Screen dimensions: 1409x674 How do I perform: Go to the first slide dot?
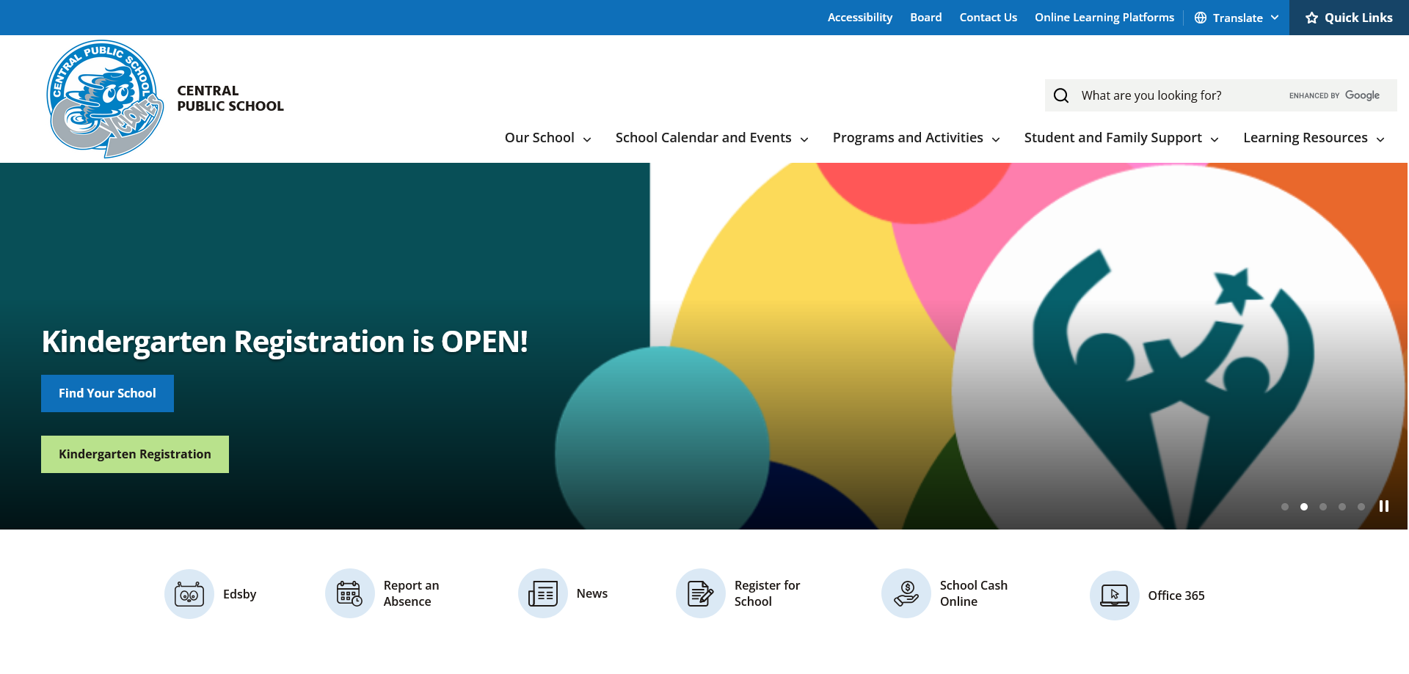click(1285, 507)
